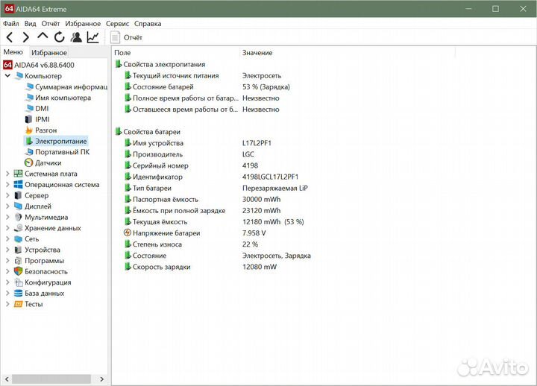Open the Сервис menu
This screenshot has width=537, height=386.
pyautogui.click(x=118, y=24)
